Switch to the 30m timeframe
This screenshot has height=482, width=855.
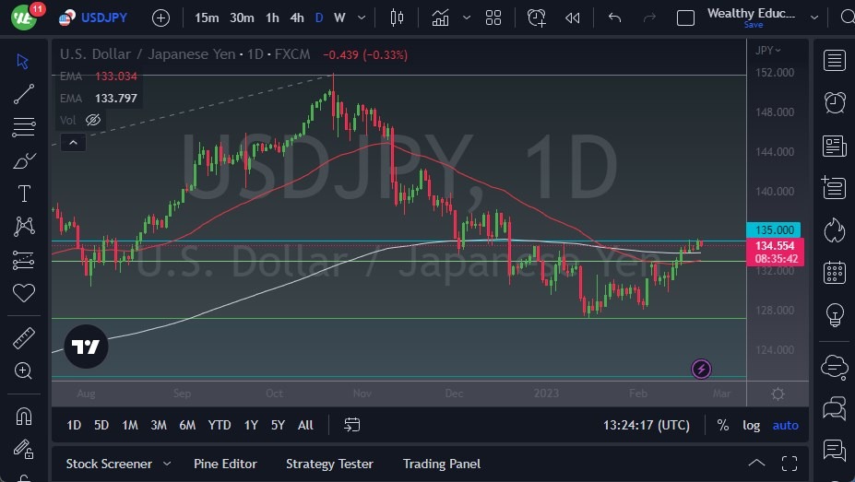point(242,18)
